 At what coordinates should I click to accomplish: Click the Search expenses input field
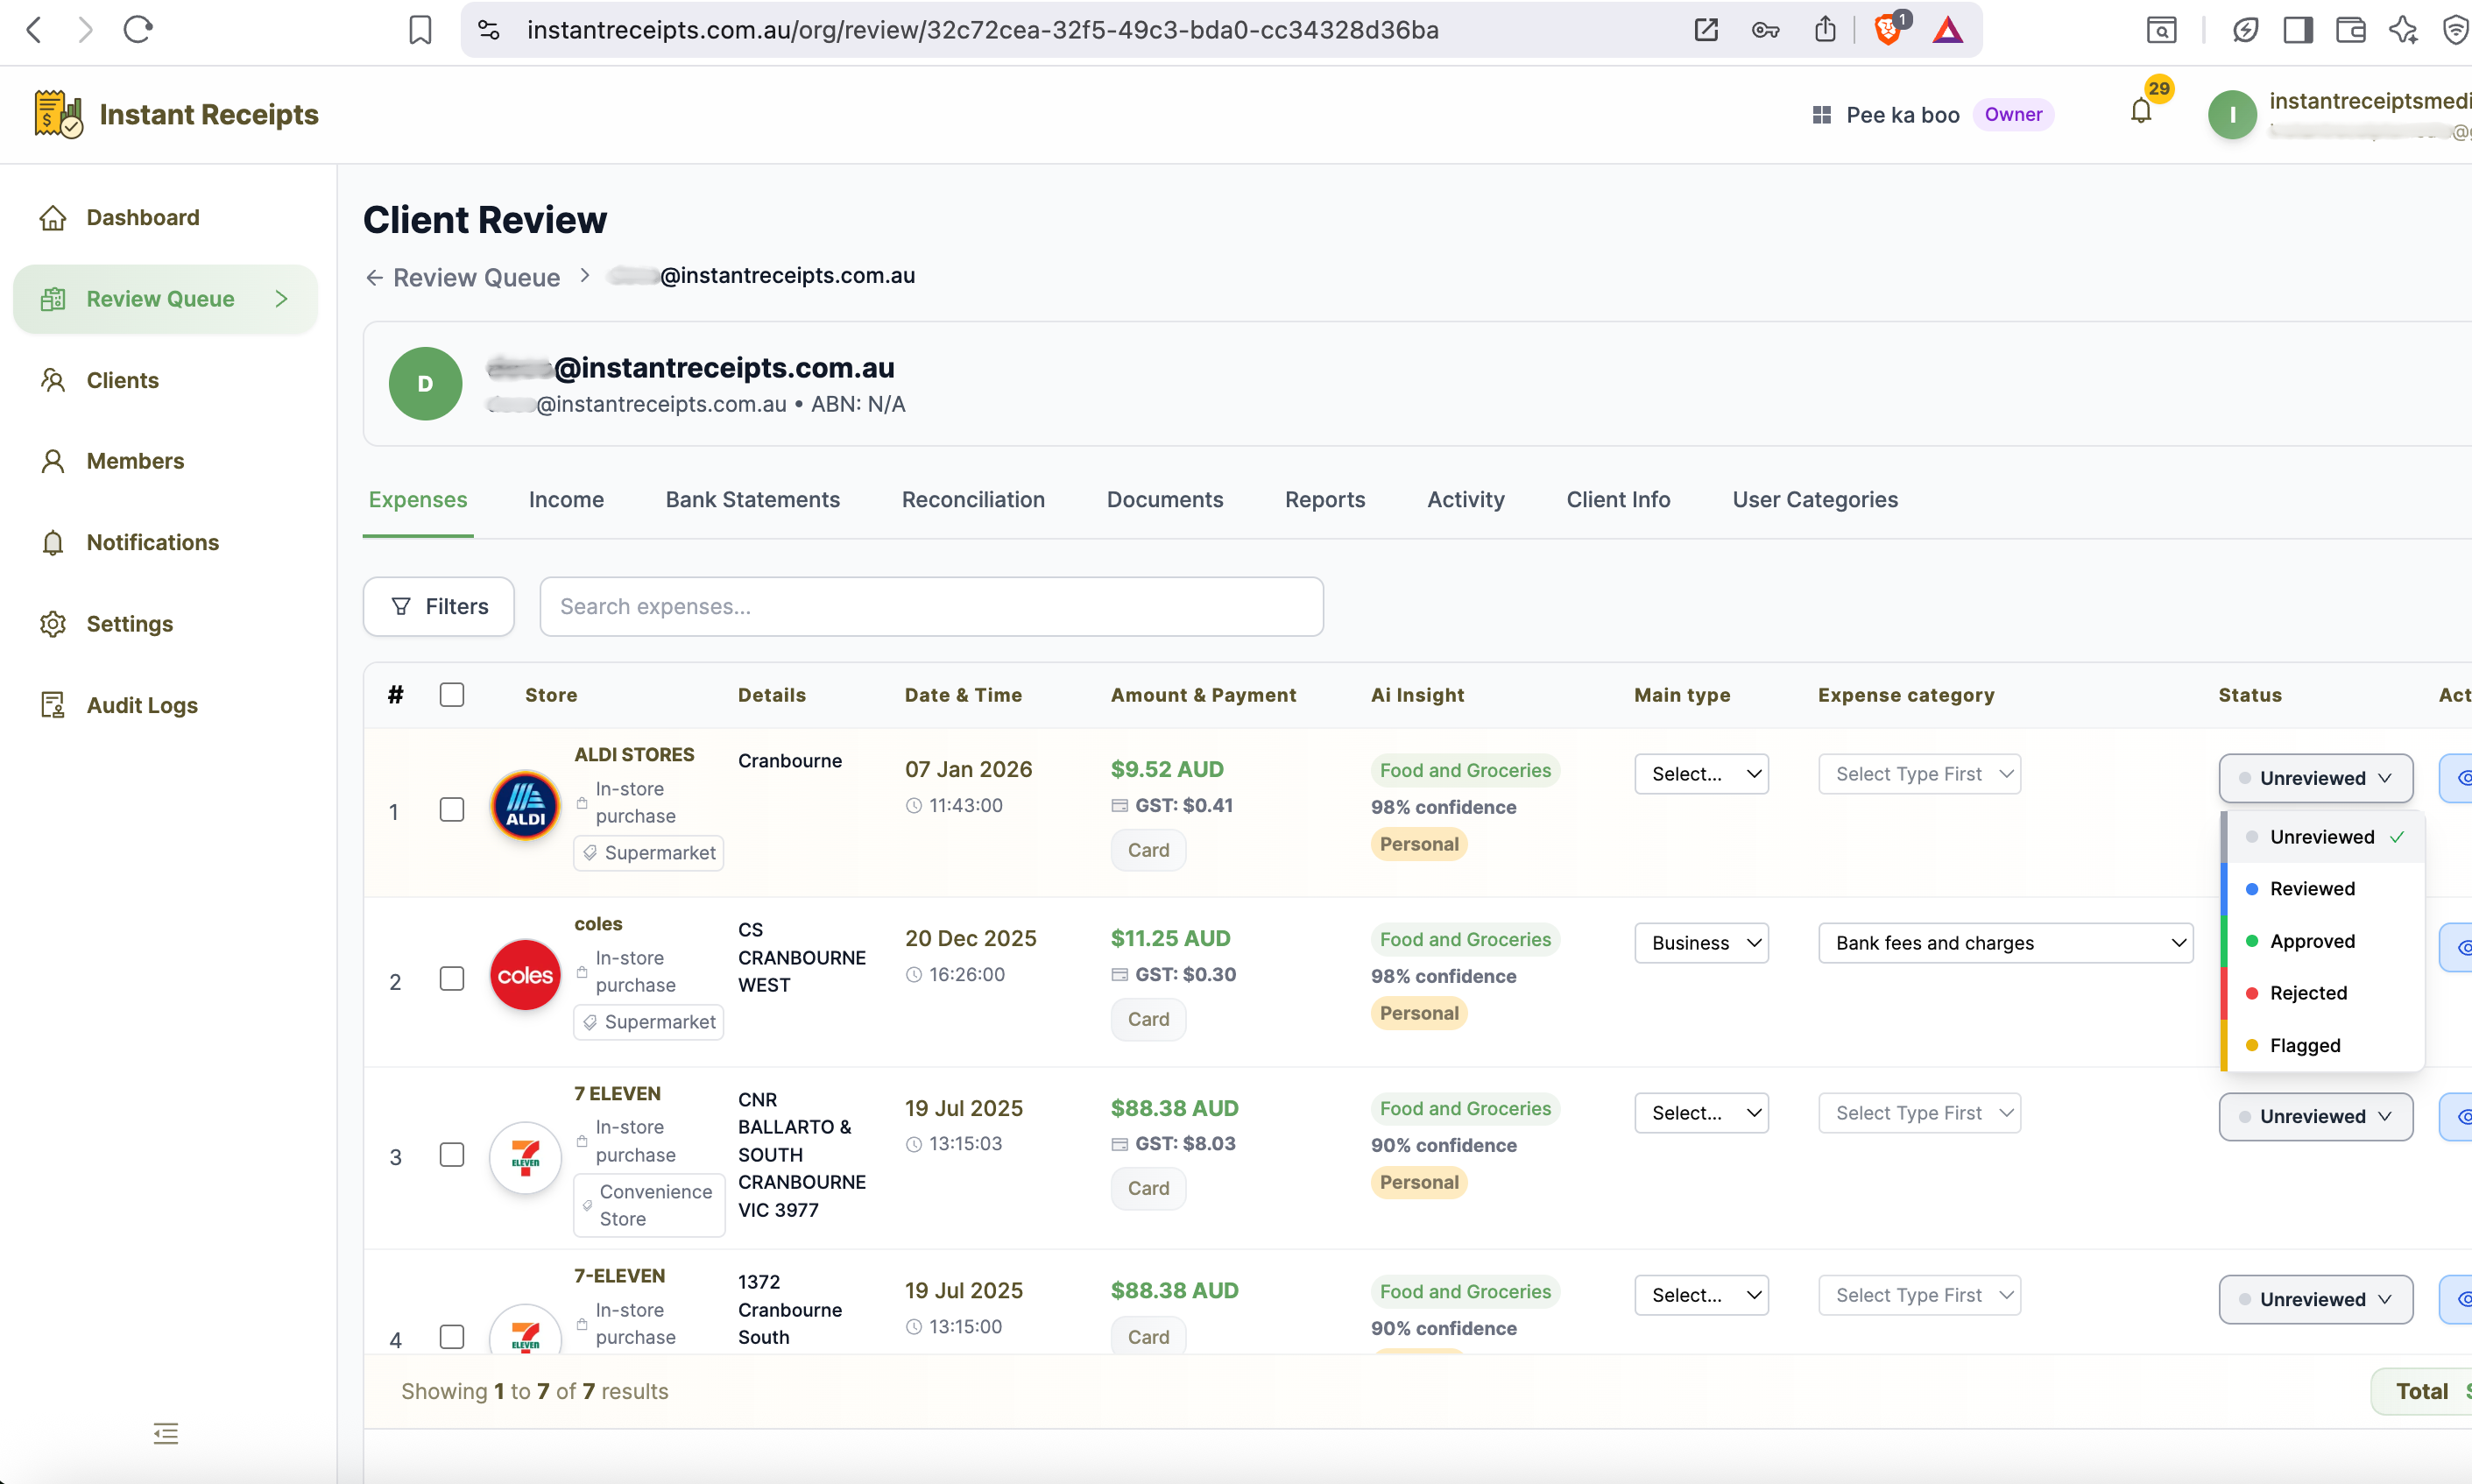tap(931, 606)
